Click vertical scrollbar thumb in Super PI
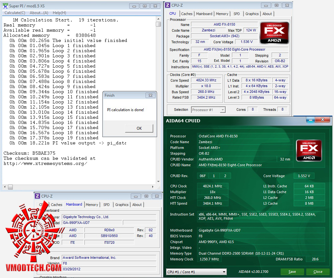 tap(158, 24)
